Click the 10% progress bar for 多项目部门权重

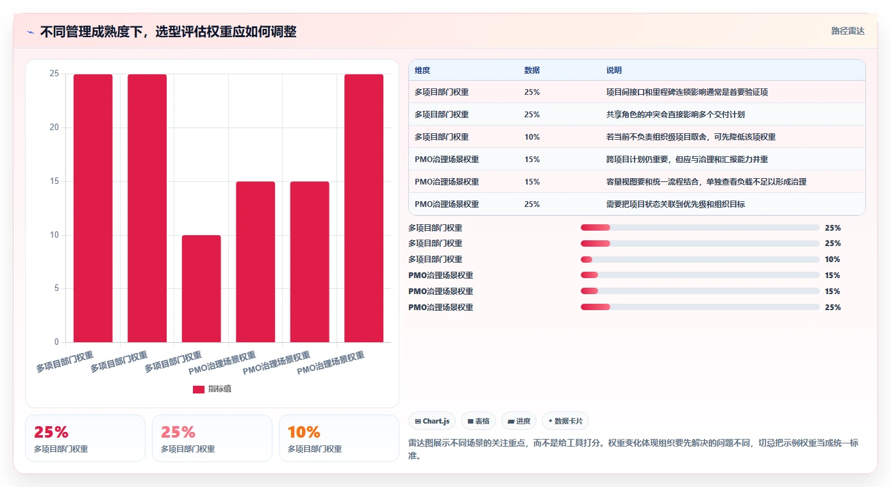700,260
